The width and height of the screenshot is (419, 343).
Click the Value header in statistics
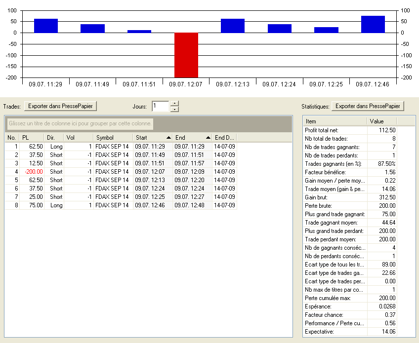pos(382,121)
